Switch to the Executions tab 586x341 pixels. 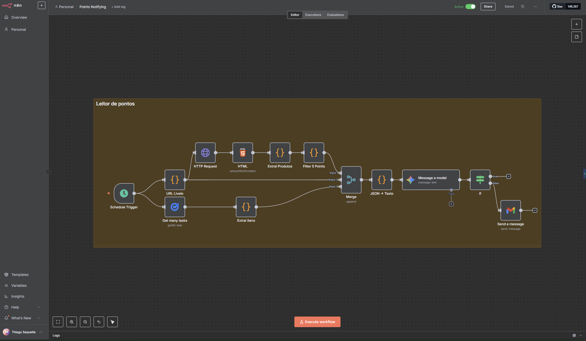point(313,15)
